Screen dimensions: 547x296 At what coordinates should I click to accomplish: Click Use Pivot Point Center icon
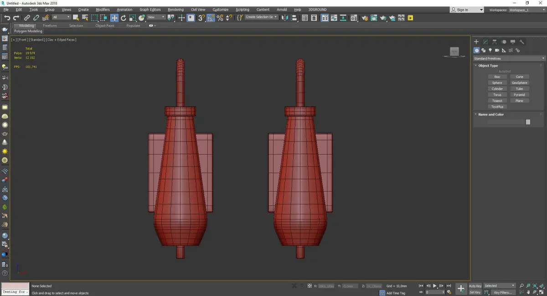point(171,18)
